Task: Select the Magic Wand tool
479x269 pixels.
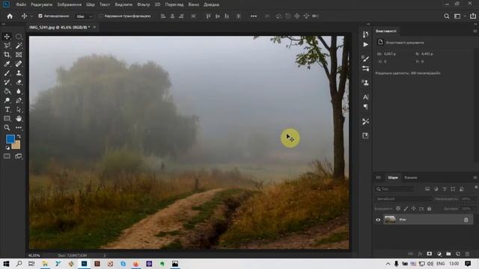Action: 19,46
